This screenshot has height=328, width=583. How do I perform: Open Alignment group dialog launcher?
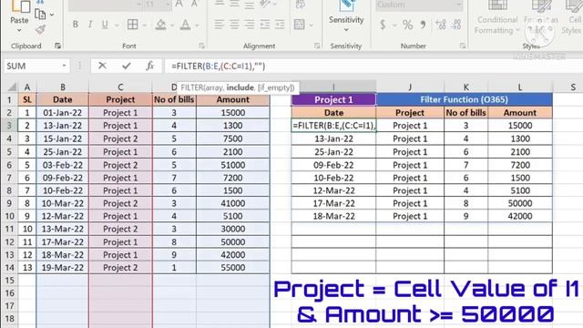[x=317, y=46]
